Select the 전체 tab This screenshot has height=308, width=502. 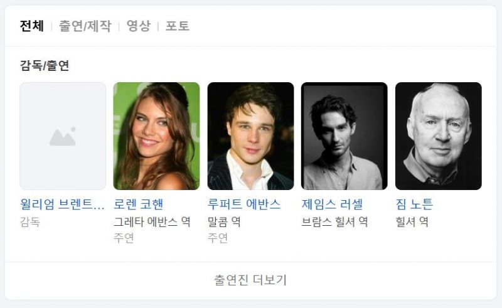(31, 26)
